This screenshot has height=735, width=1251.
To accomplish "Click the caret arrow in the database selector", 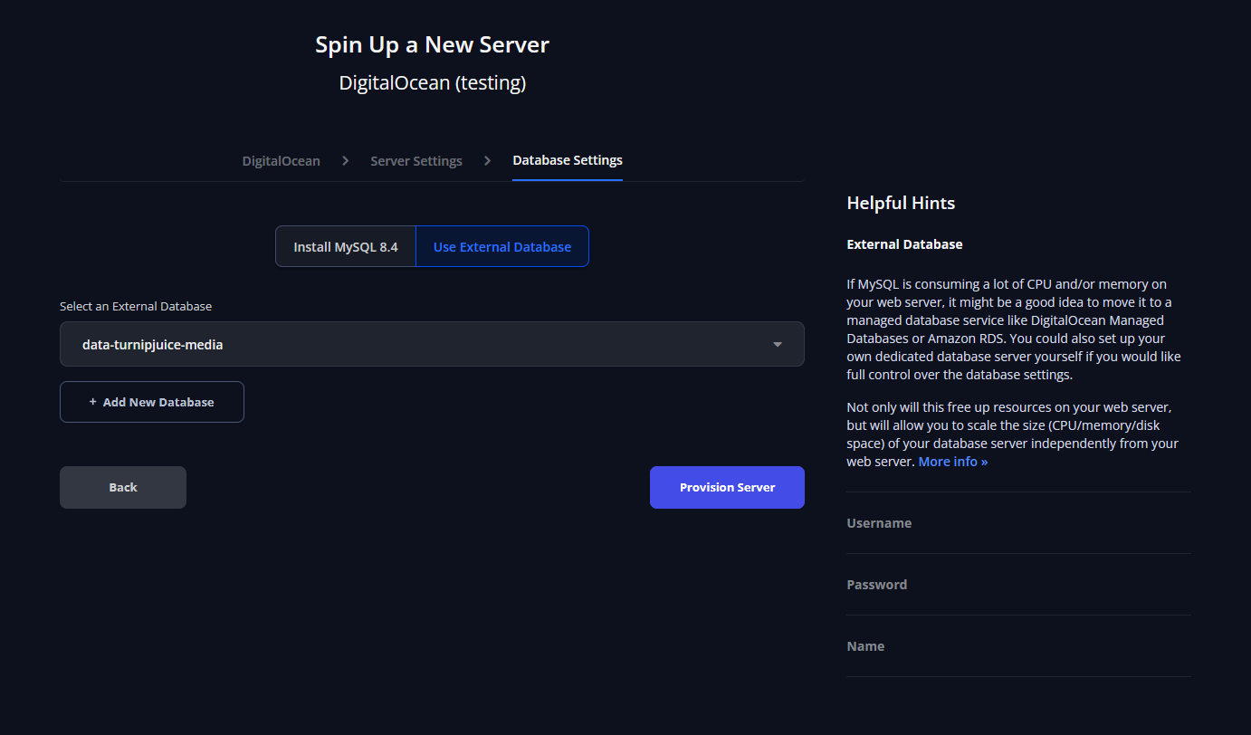I will pyautogui.click(x=777, y=345).
